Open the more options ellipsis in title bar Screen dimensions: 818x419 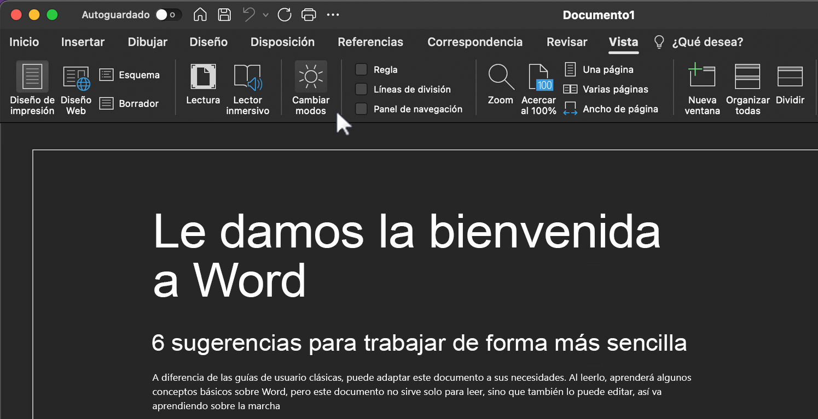pos(333,15)
